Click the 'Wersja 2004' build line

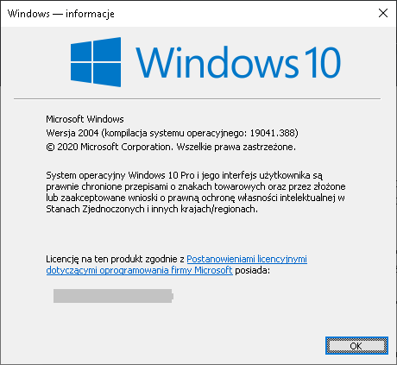[x=172, y=133]
